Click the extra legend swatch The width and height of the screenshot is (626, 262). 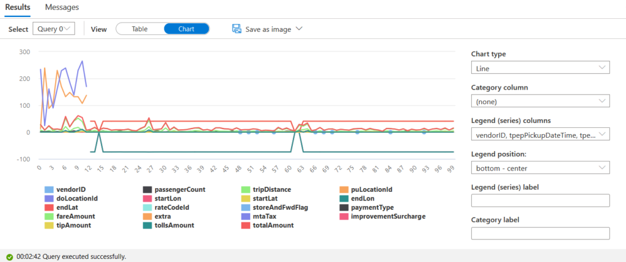[x=147, y=216]
